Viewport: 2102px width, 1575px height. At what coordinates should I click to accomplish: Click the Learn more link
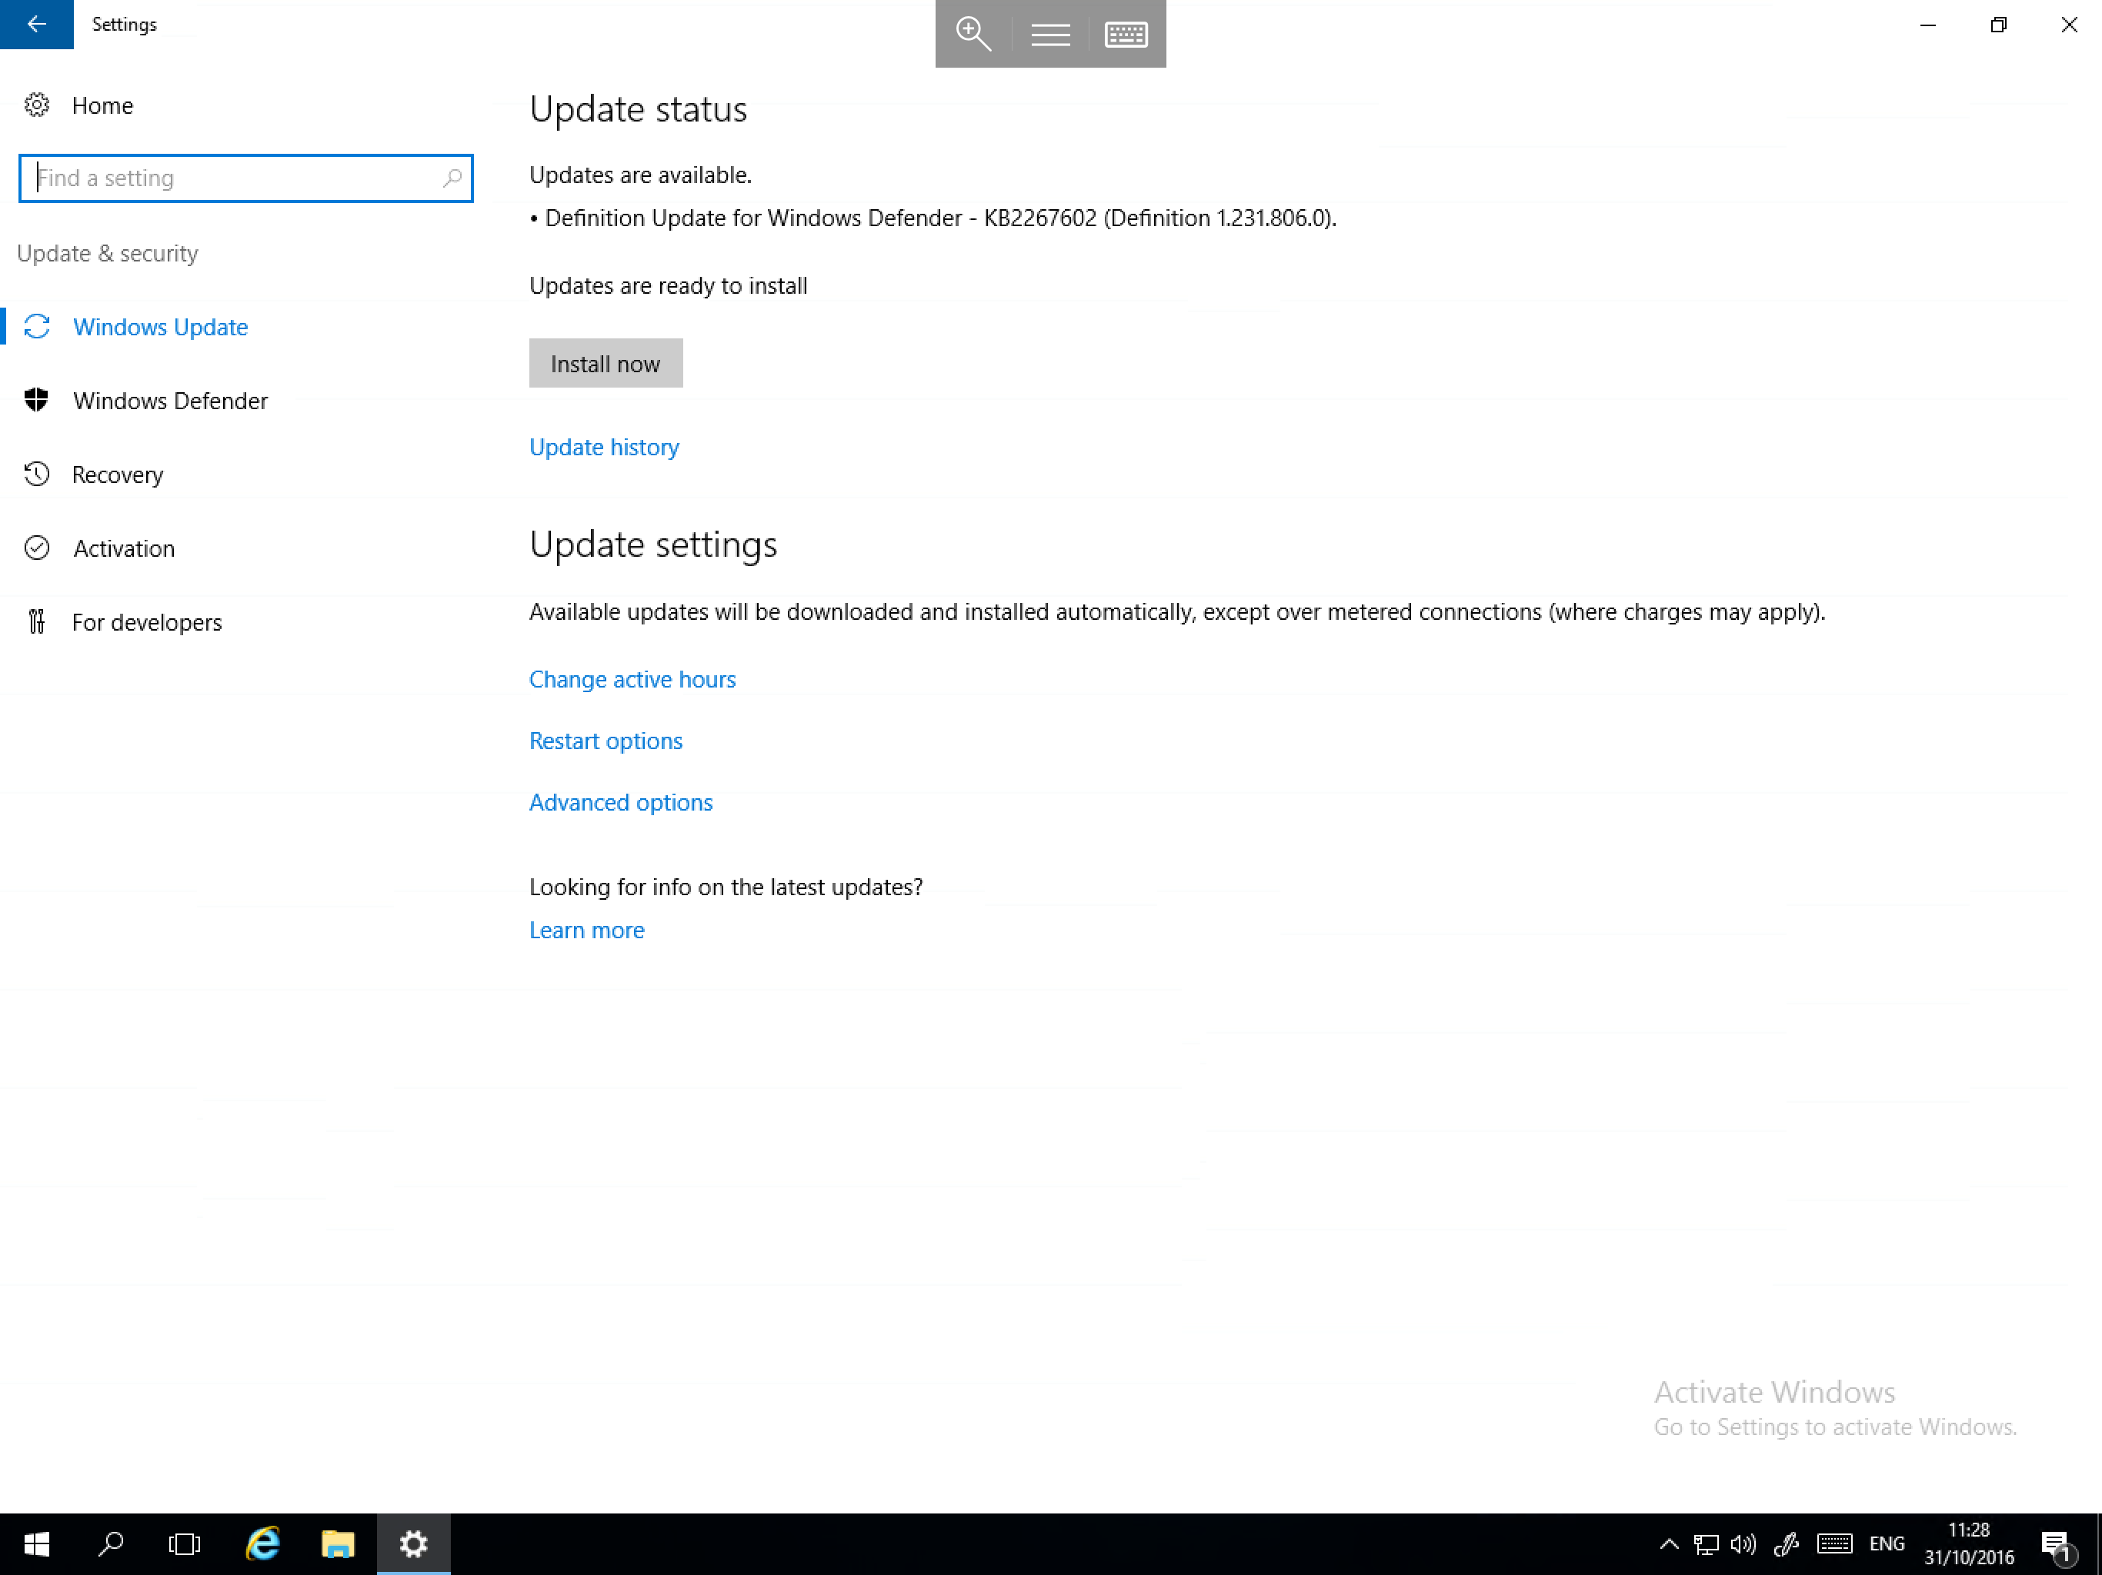click(x=586, y=930)
